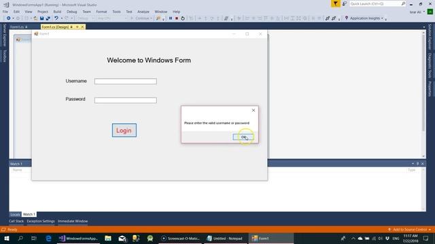
Task: Click the Save icon in the toolbar
Action: click(41, 18)
